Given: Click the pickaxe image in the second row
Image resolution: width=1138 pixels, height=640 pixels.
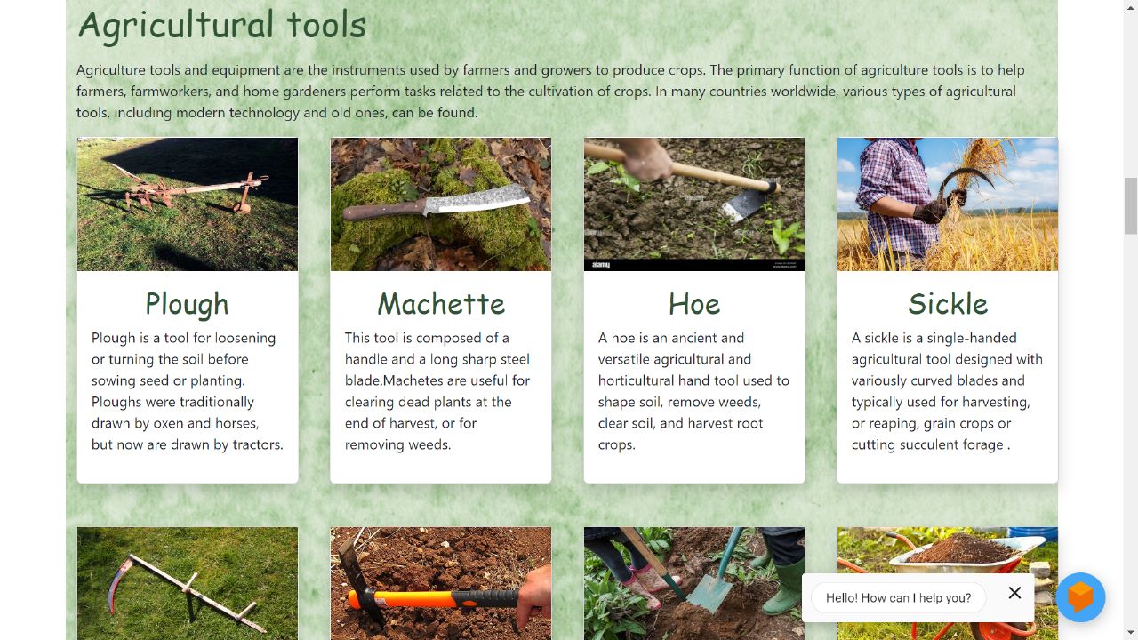Looking at the screenshot, I should [440, 583].
